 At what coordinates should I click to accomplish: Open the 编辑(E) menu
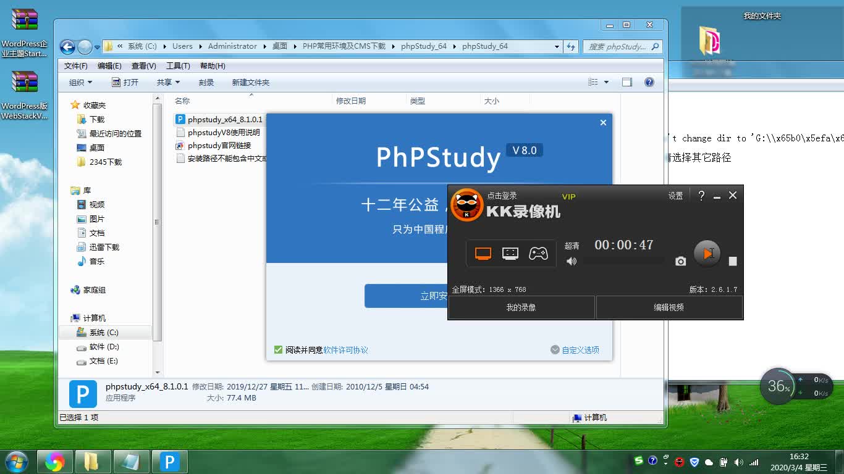tap(109, 66)
